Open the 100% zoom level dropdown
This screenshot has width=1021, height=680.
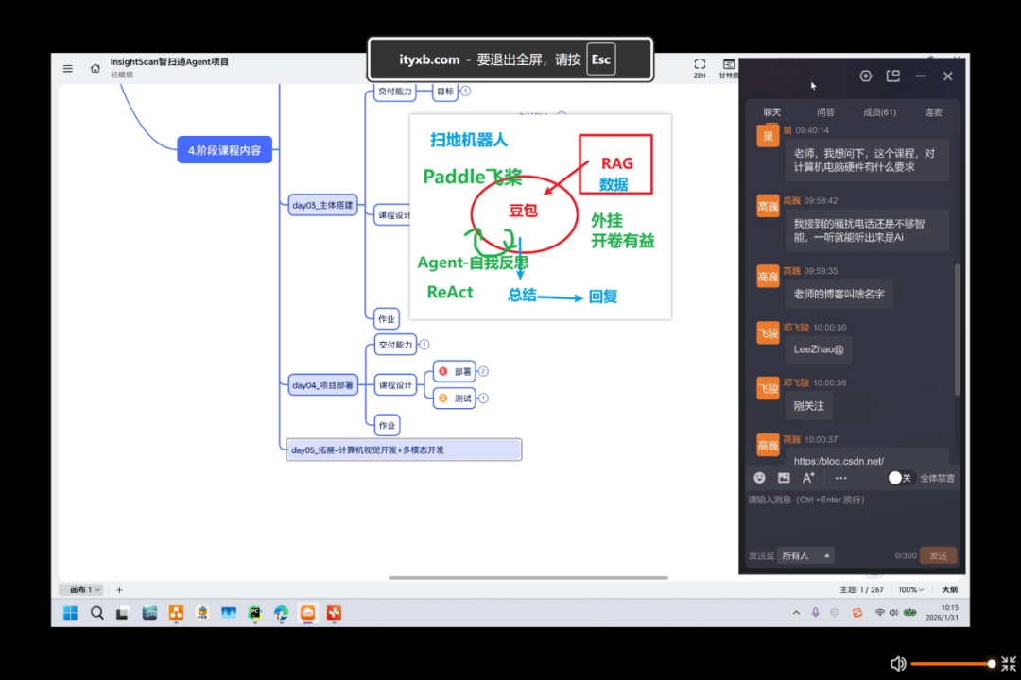pyautogui.click(x=910, y=589)
